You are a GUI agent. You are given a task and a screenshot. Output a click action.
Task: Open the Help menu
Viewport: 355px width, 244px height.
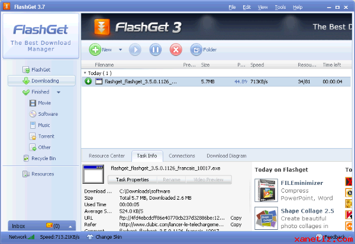tap(298, 7)
